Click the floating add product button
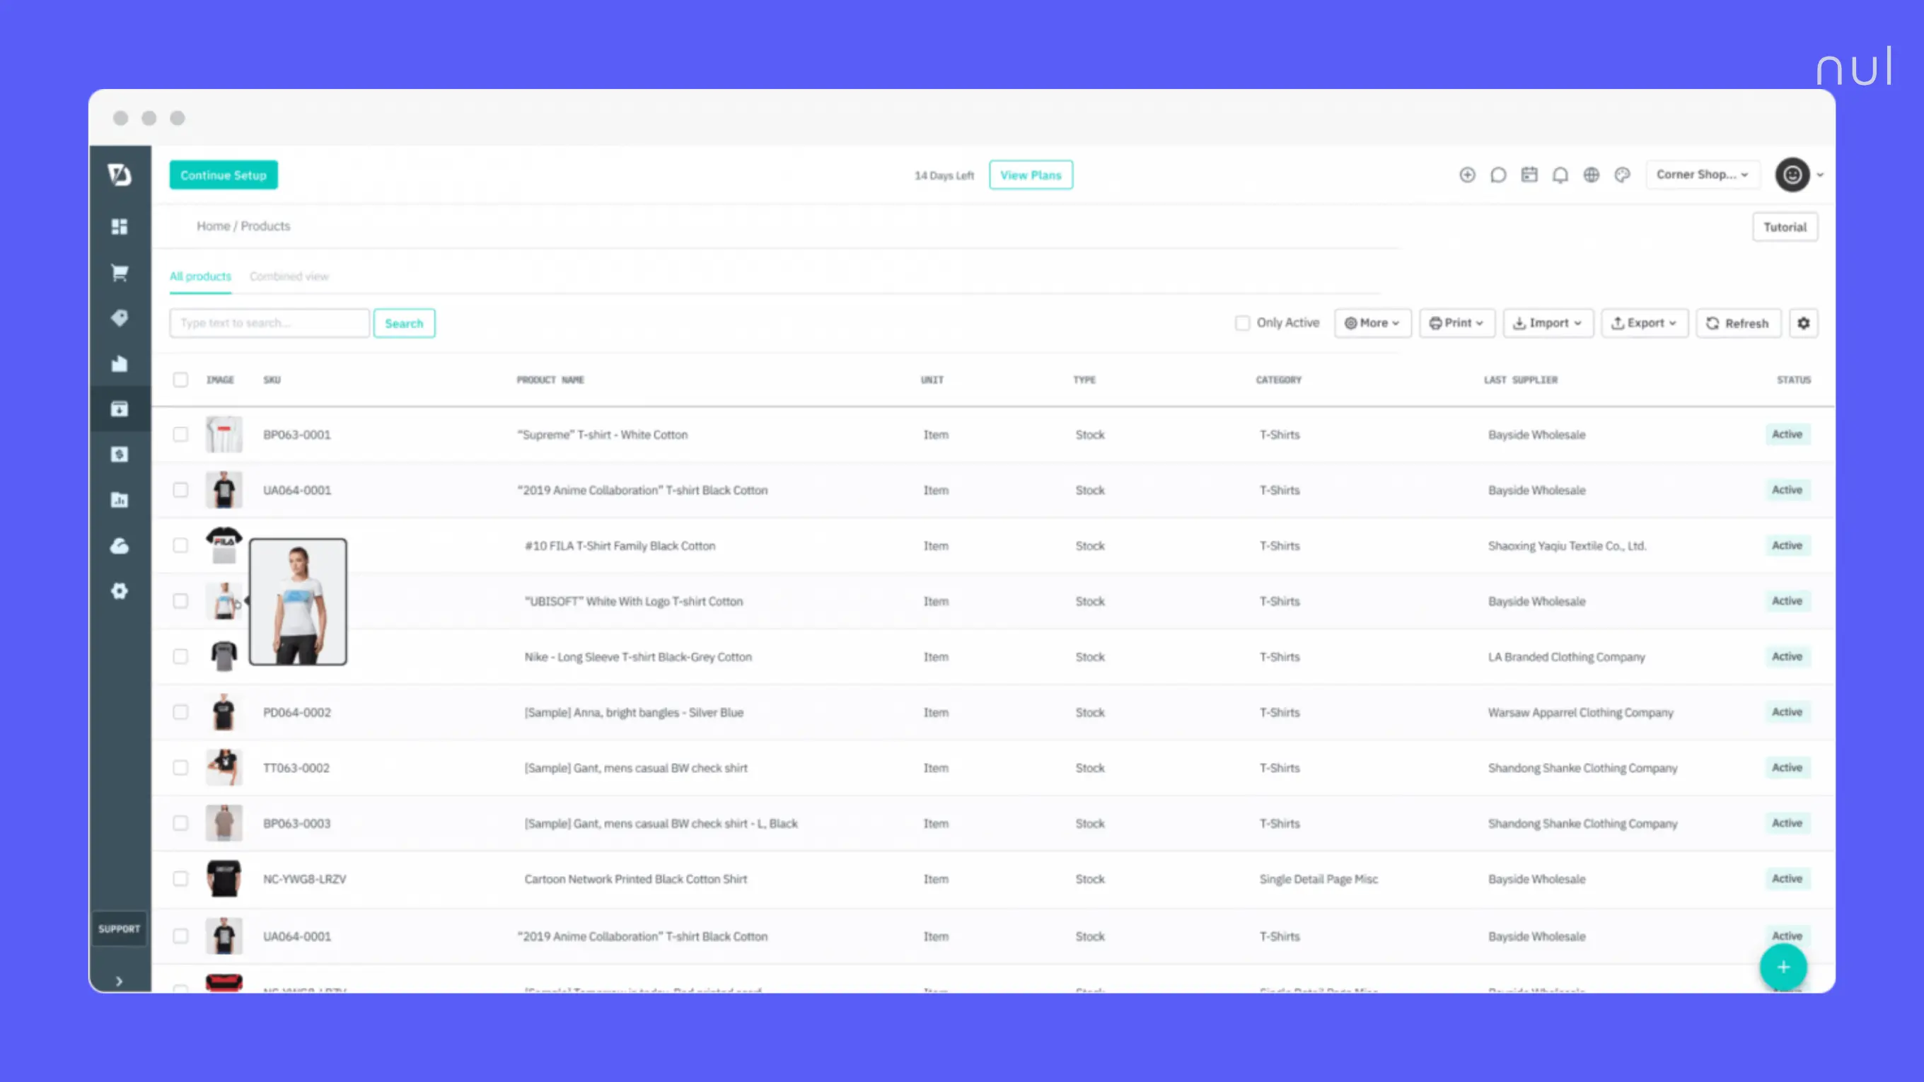The height and width of the screenshot is (1082, 1924). pyautogui.click(x=1783, y=967)
